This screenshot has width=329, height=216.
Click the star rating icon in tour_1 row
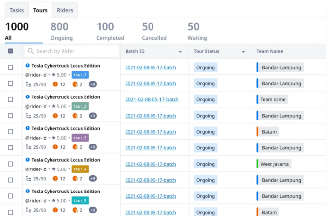pos(54,75)
